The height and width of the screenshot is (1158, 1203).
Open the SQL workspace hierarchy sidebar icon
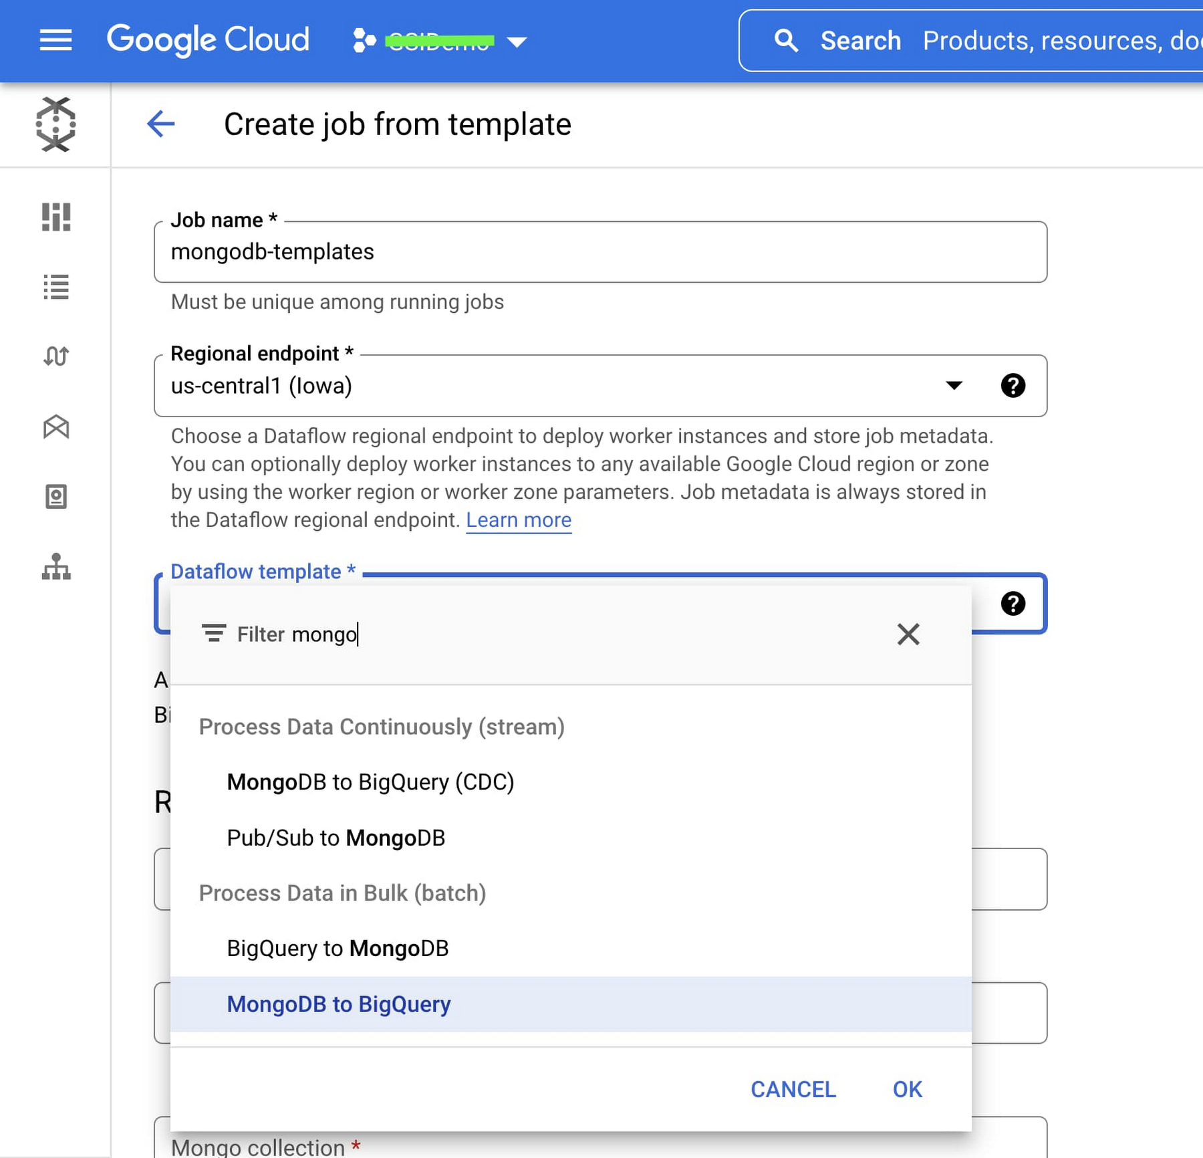pos(56,567)
